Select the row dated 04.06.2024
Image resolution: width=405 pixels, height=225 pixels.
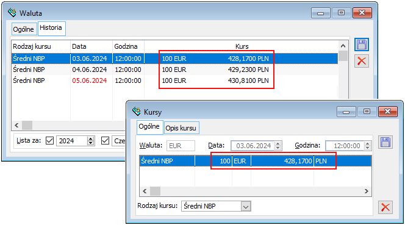coord(174,70)
